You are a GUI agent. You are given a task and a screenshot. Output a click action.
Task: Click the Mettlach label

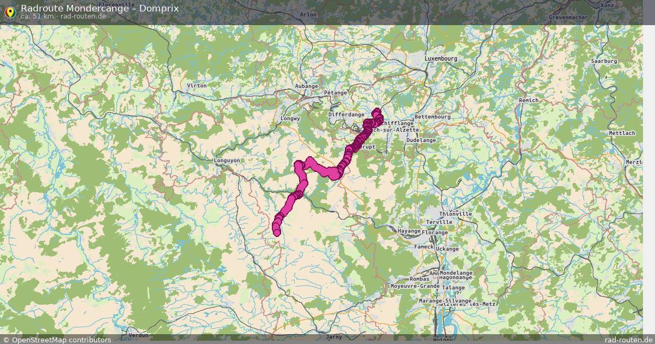(622, 133)
